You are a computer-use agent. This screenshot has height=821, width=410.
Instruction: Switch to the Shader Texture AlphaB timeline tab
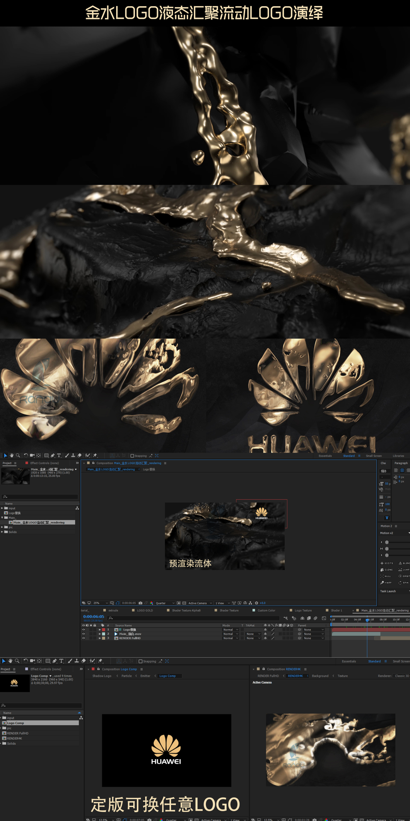point(186,610)
